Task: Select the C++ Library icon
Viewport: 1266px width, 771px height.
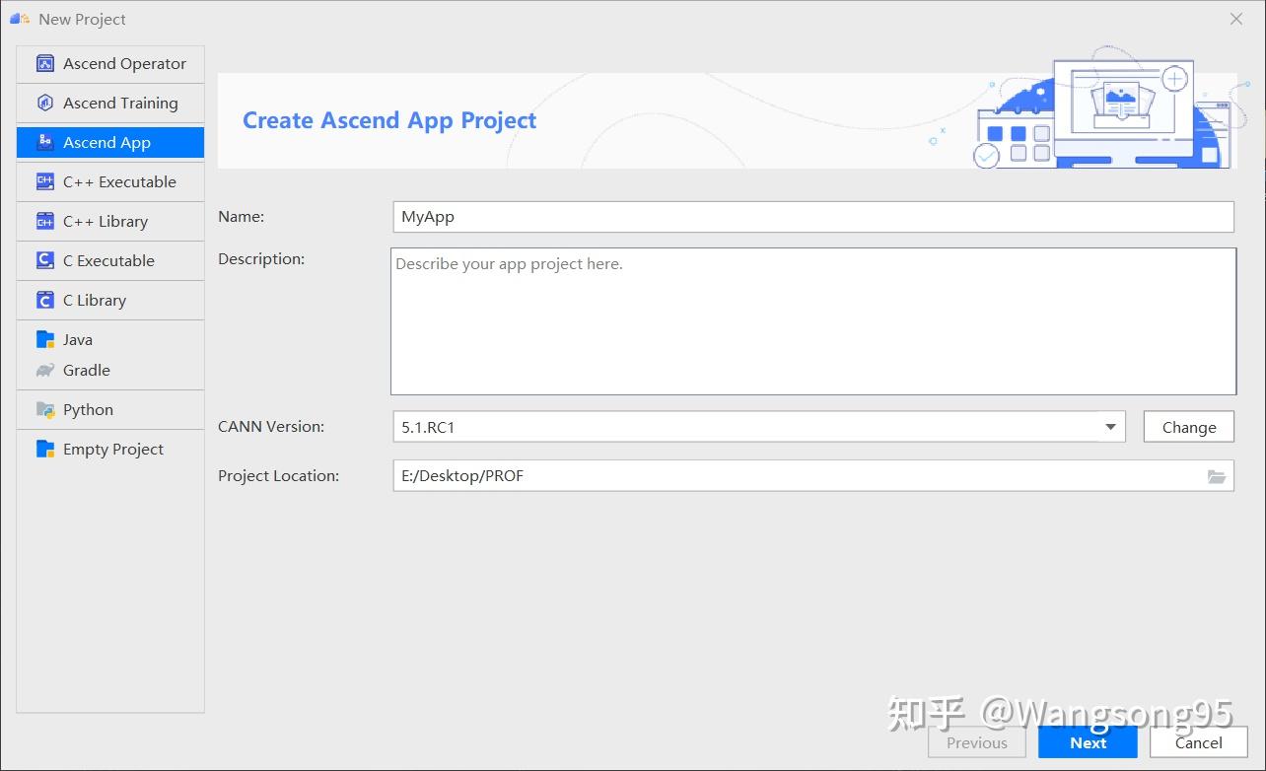Action: point(44,221)
